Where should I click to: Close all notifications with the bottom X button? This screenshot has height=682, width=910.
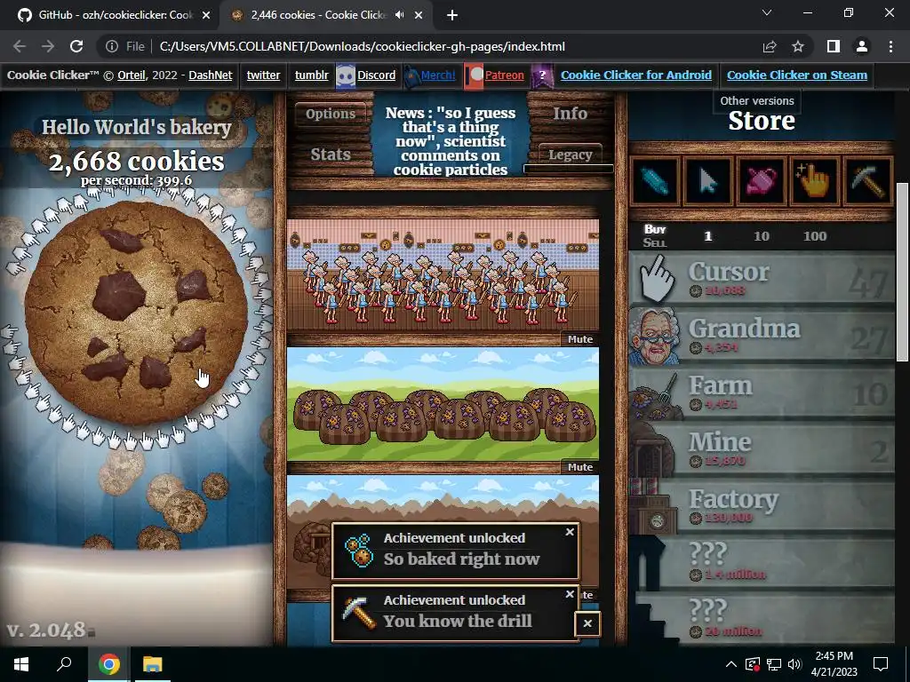tap(587, 623)
